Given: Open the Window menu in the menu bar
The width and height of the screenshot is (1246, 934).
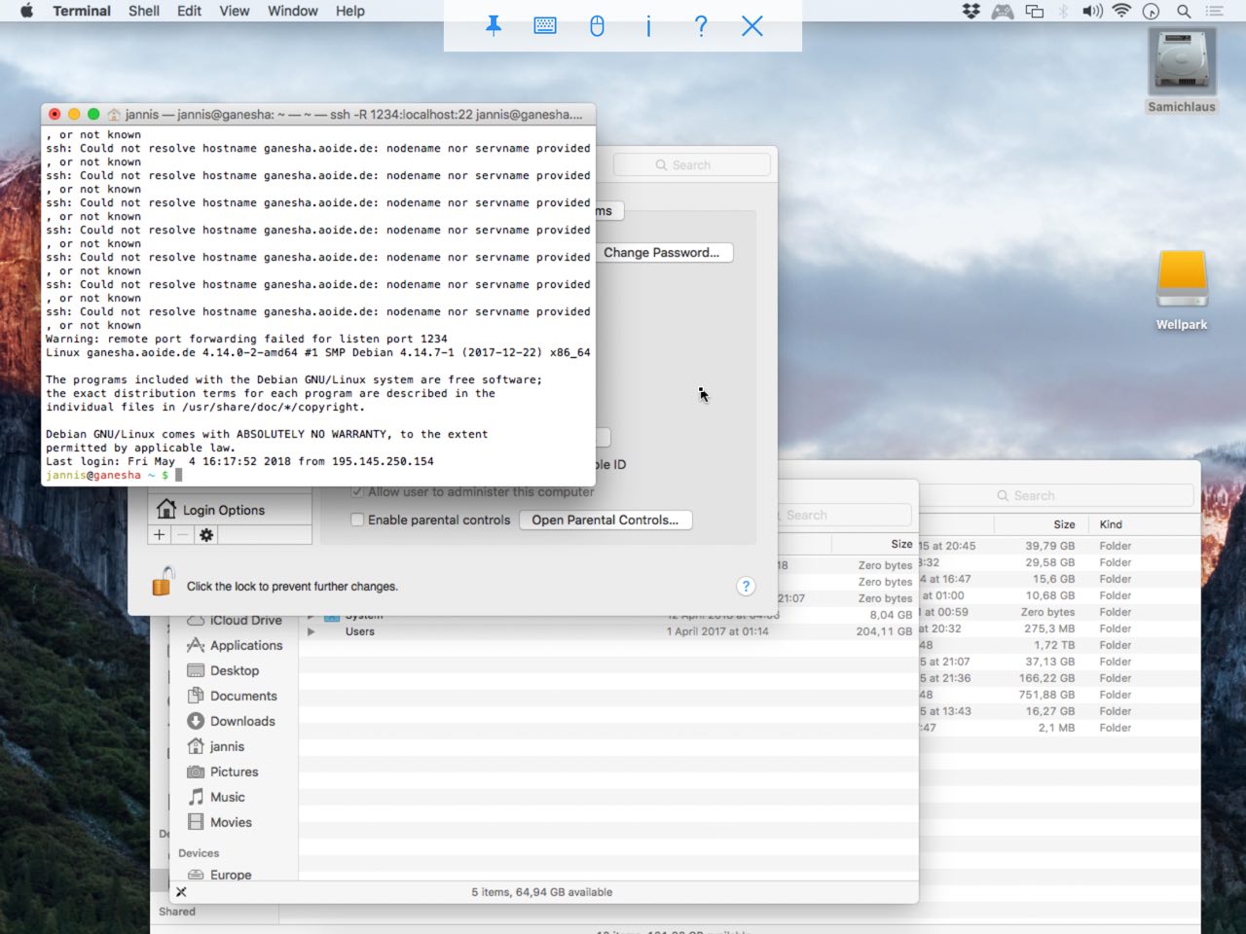Looking at the screenshot, I should click(x=292, y=11).
